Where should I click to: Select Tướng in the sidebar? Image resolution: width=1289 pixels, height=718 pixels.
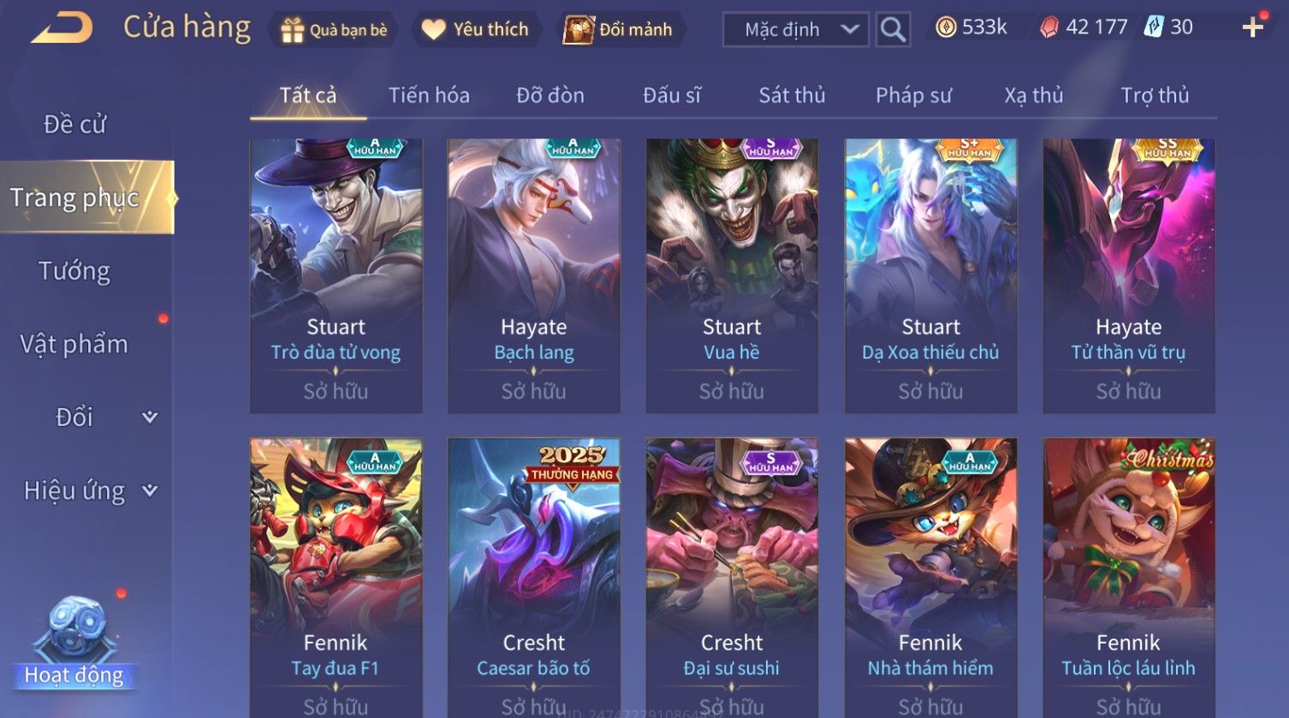click(74, 271)
